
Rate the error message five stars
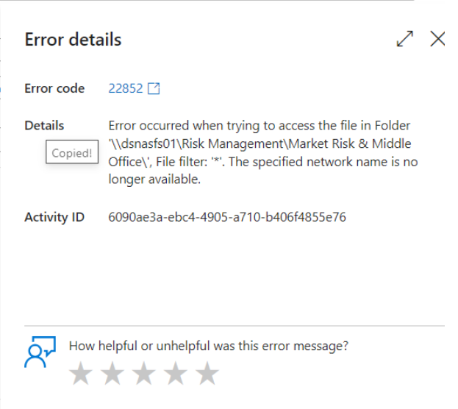click(x=207, y=373)
